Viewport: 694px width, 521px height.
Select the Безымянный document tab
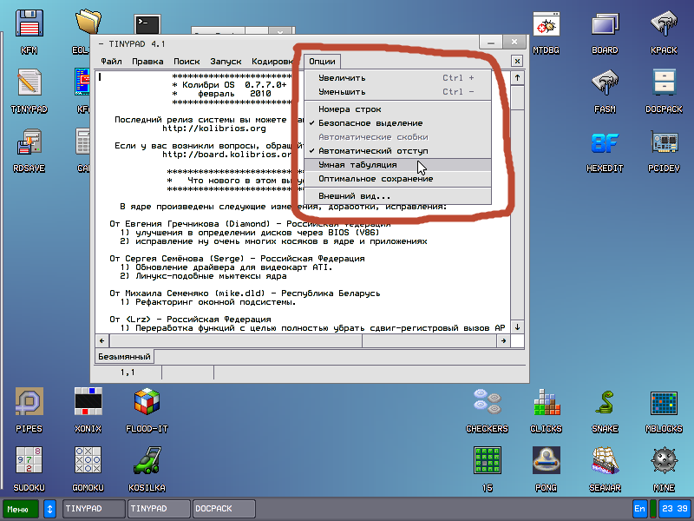[x=124, y=357]
